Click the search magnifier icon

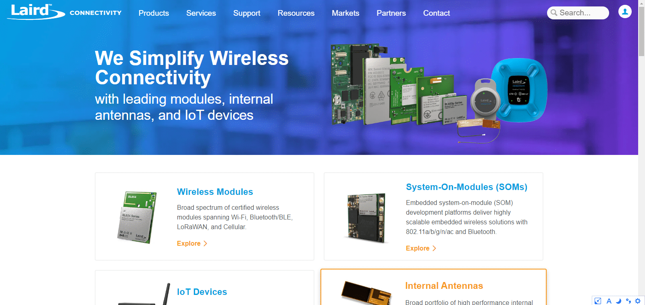tap(554, 13)
